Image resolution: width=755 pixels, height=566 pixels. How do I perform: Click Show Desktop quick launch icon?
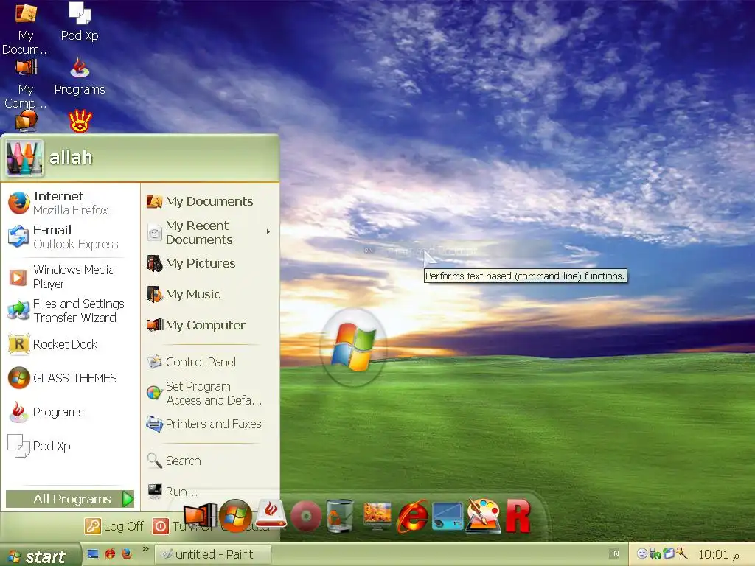click(93, 554)
